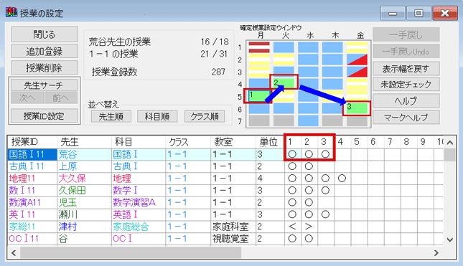Open マークヘルプ
The height and width of the screenshot is (266, 463).
coord(406,118)
